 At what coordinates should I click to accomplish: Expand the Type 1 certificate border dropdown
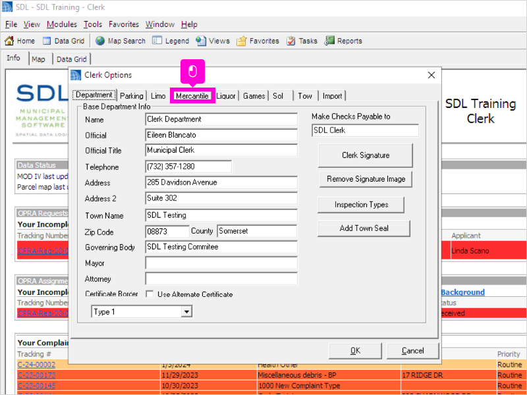(x=186, y=311)
